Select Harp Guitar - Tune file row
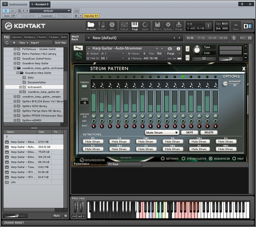 [x=33, y=167]
